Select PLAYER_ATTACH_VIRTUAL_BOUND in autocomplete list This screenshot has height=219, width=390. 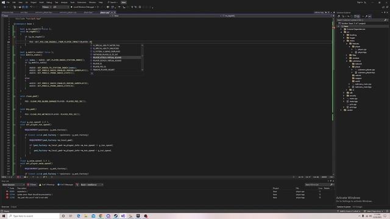[116, 58]
